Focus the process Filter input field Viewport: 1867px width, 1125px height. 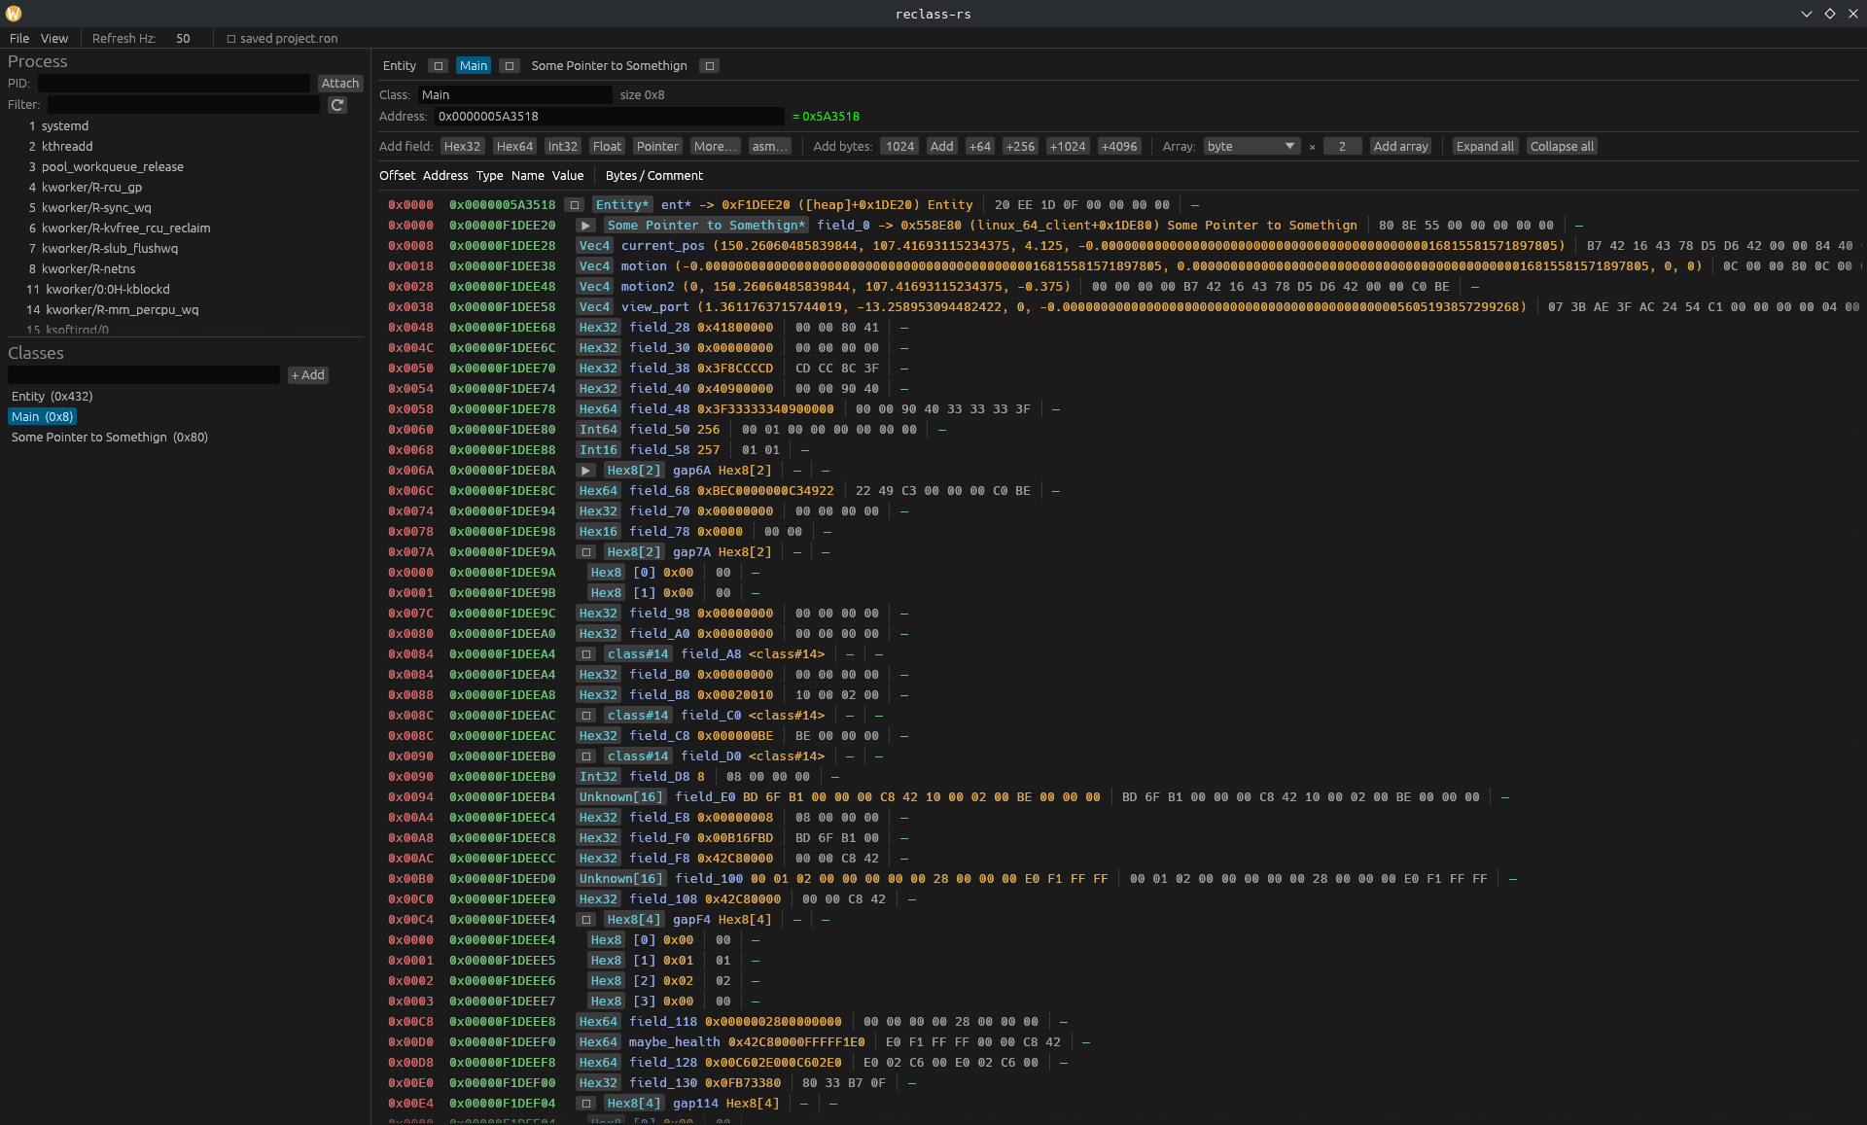[184, 105]
